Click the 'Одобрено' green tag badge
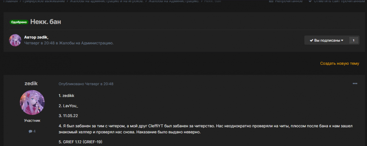Image resolution: width=367 pixels, height=146 pixels. coord(19,22)
